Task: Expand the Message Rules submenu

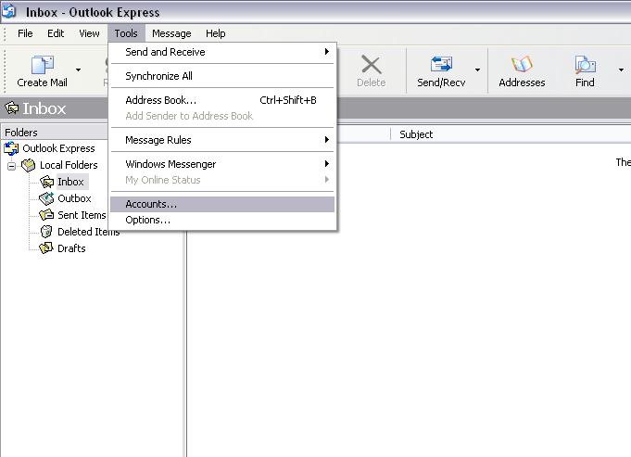Action: click(222, 140)
